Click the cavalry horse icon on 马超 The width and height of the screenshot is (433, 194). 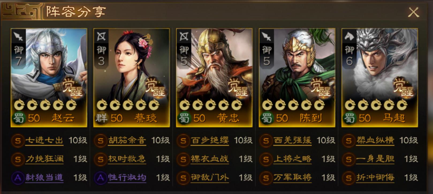point(349,36)
